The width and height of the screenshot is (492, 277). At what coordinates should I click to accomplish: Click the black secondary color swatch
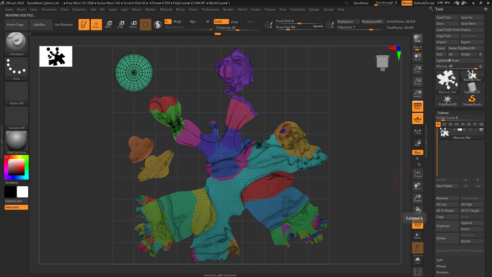(10, 192)
